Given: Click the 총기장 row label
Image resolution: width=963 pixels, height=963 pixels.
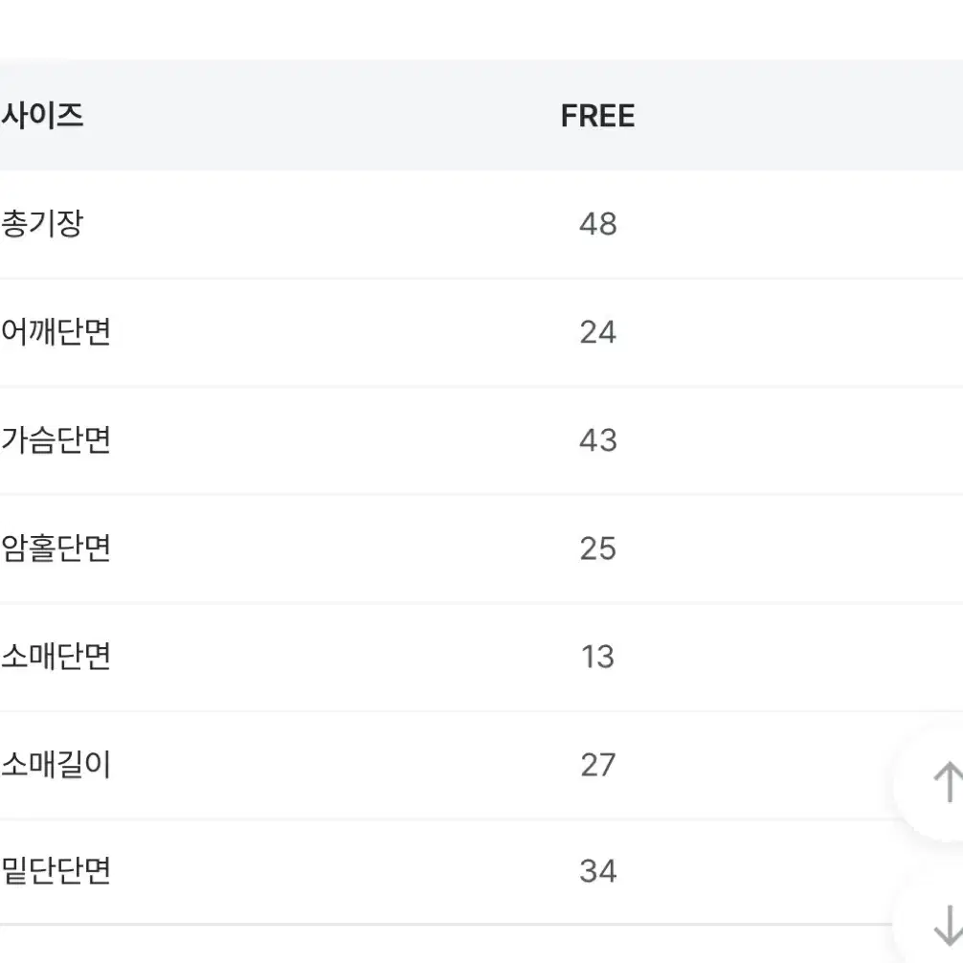Looking at the screenshot, I should click(42, 224).
